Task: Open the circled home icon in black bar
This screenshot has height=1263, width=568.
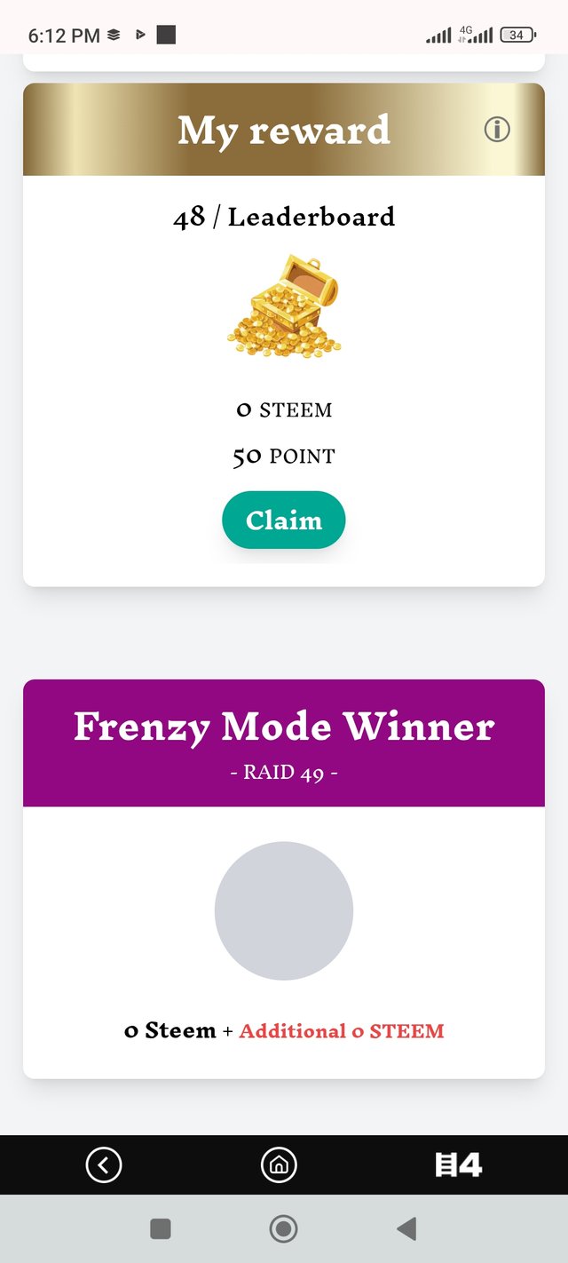Action: coord(278,1164)
